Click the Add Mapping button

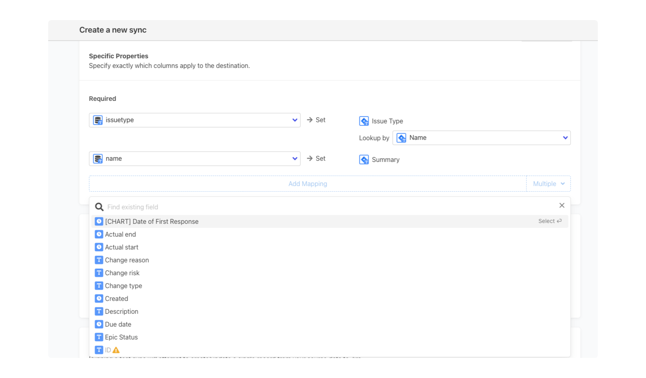(308, 184)
